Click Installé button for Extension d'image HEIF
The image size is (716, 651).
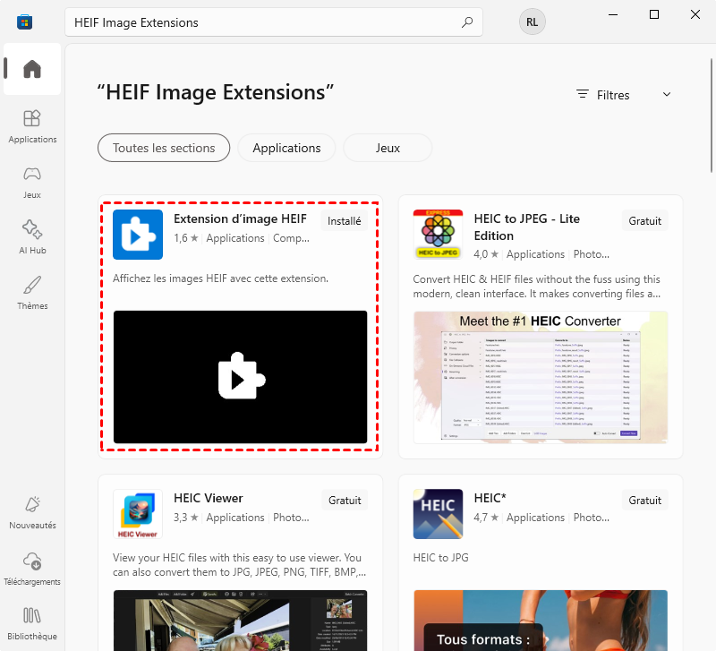pyautogui.click(x=345, y=221)
